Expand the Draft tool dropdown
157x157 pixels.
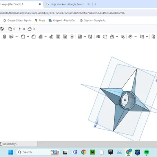46,37
